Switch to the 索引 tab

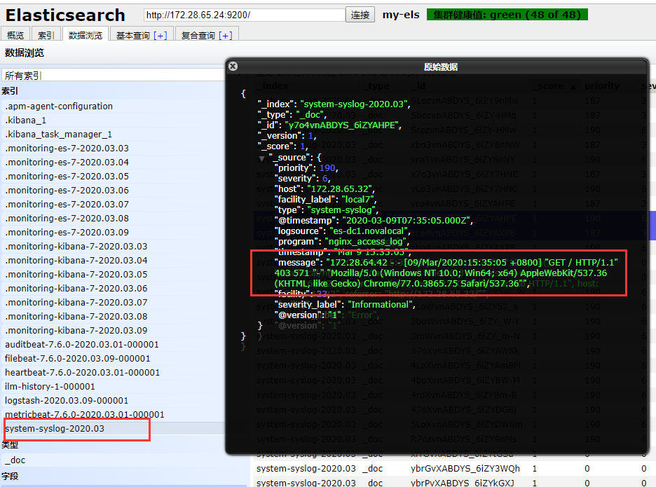46,34
